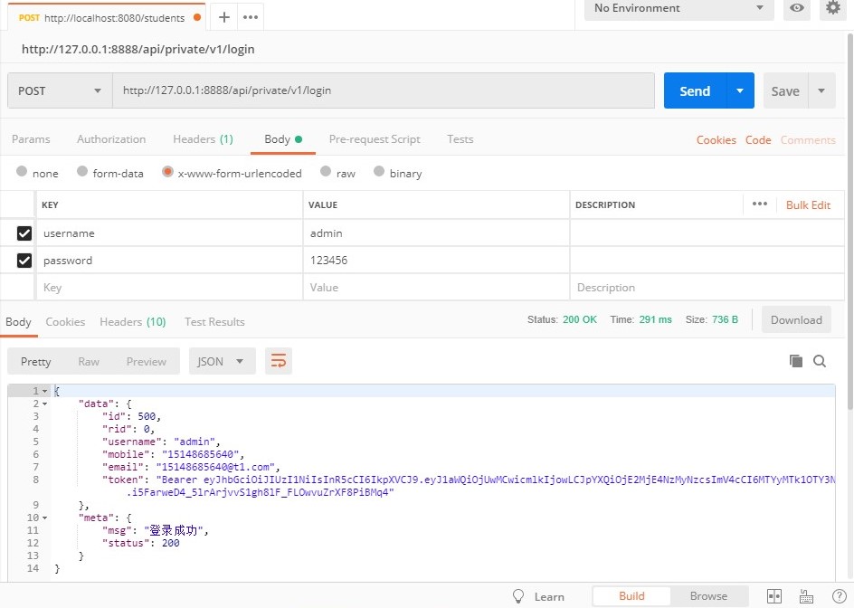
Task: Switch to the Authorization tab
Action: (x=111, y=139)
